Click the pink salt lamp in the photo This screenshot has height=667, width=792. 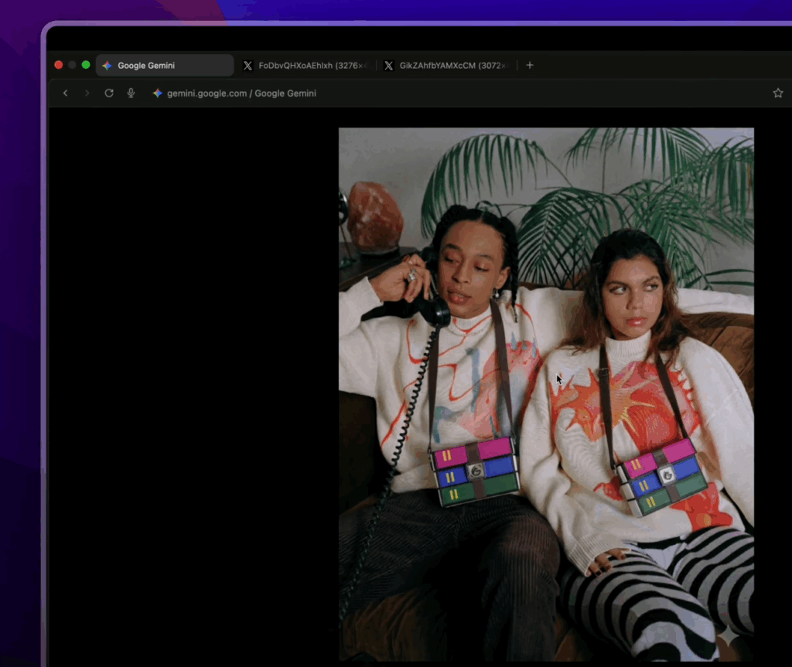pyautogui.click(x=374, y=215)
